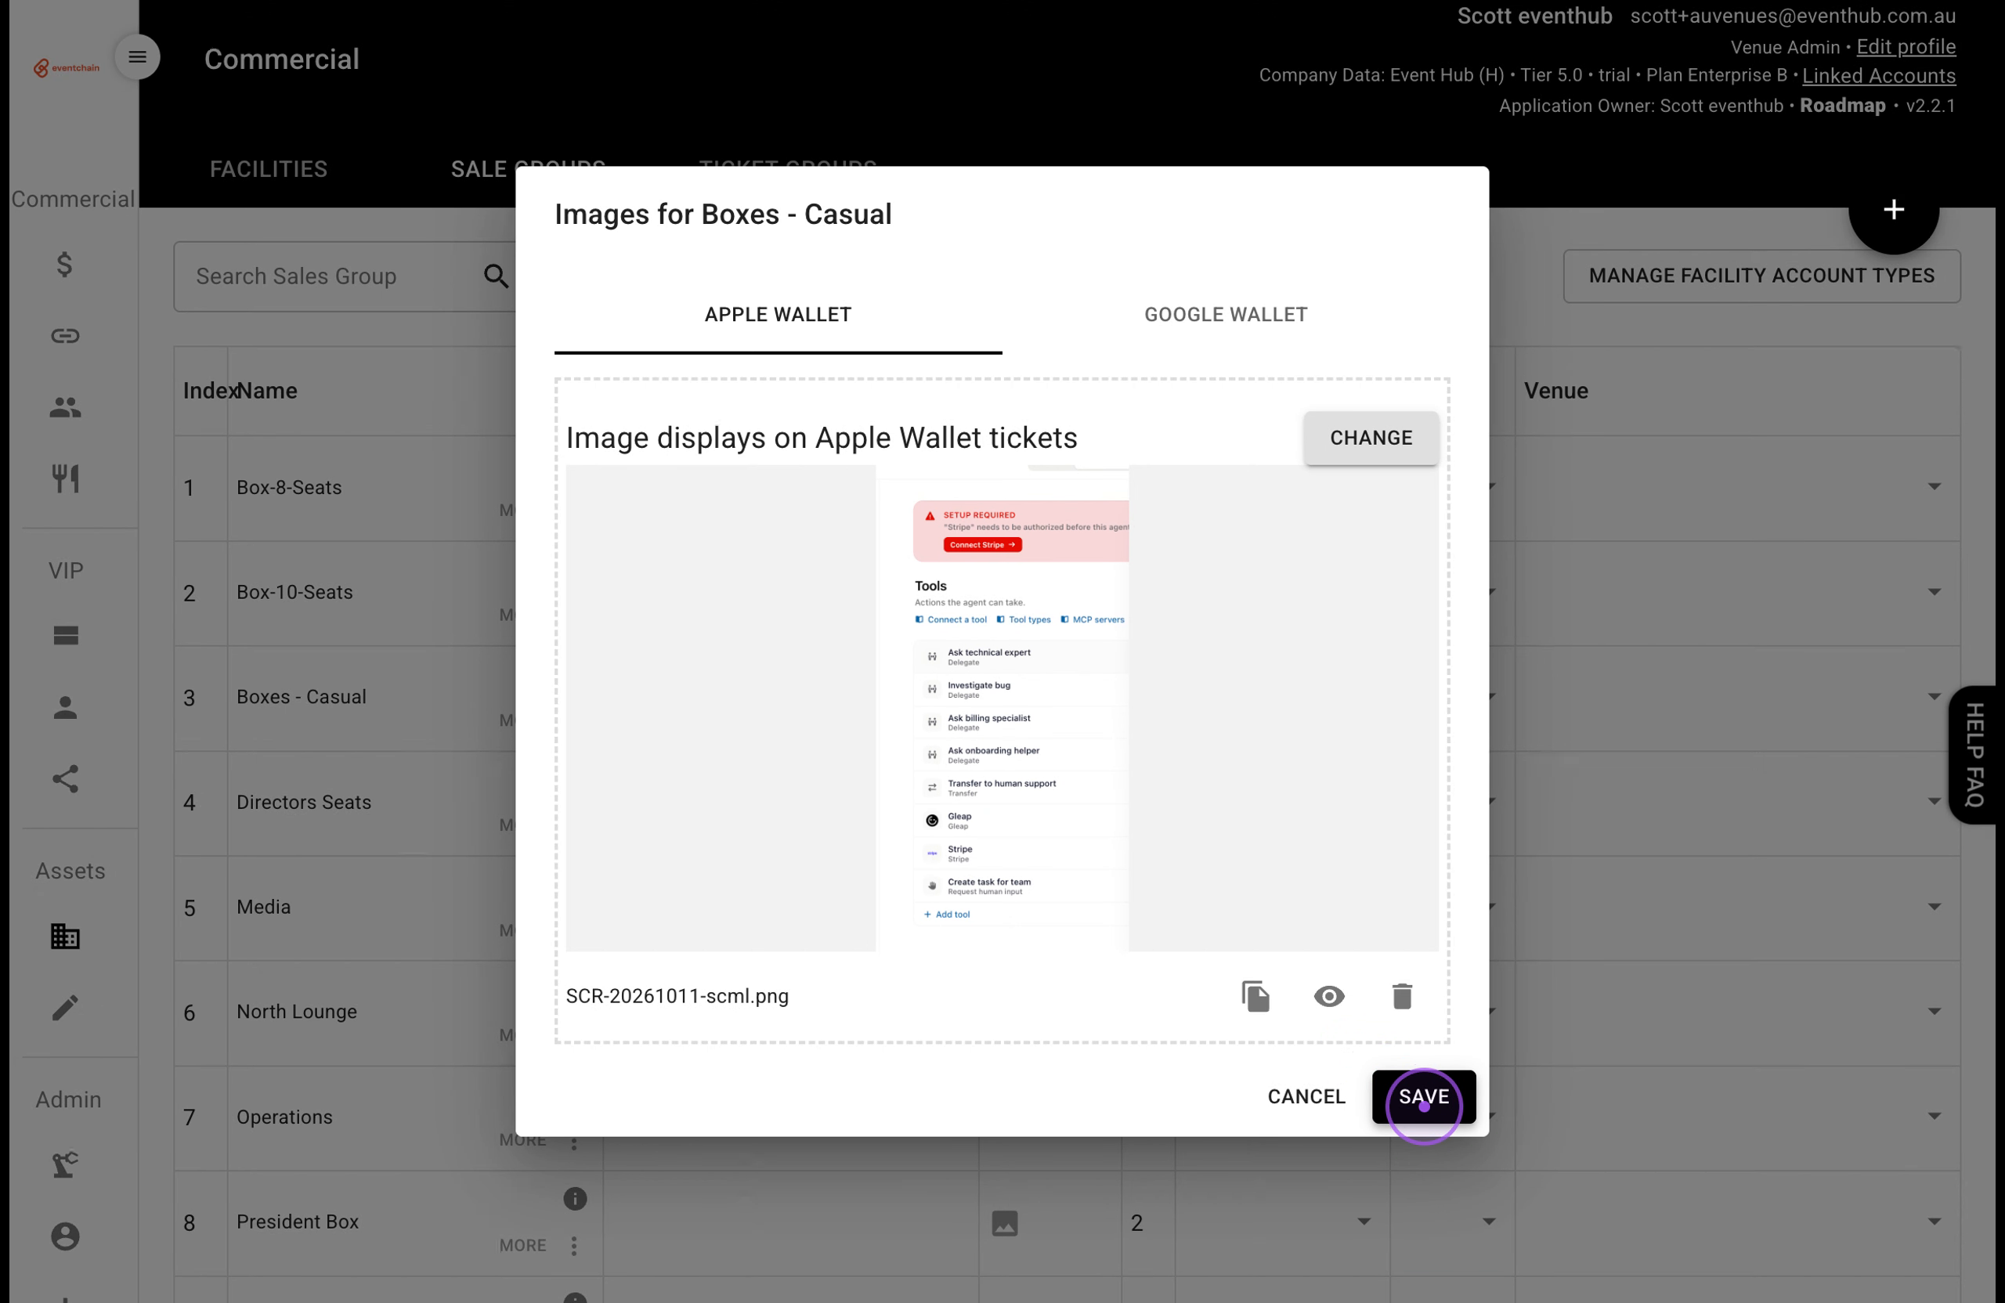This screenshot has height=1303, width=2005.
Task: Open the Help FAQ side tab
Action: click(x=1974, y=755)
